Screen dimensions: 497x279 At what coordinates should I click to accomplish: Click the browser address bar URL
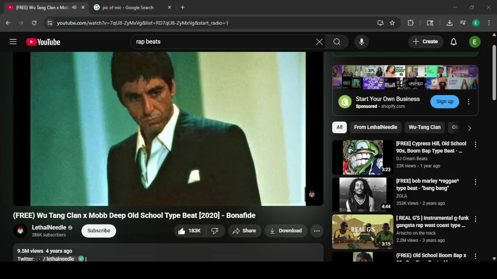pos(142,23)
